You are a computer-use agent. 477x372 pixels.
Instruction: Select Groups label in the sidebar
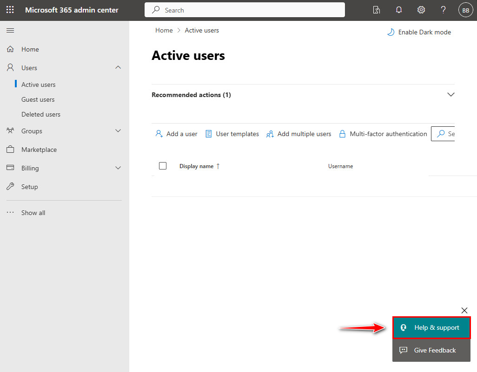(x=32, y=131)
